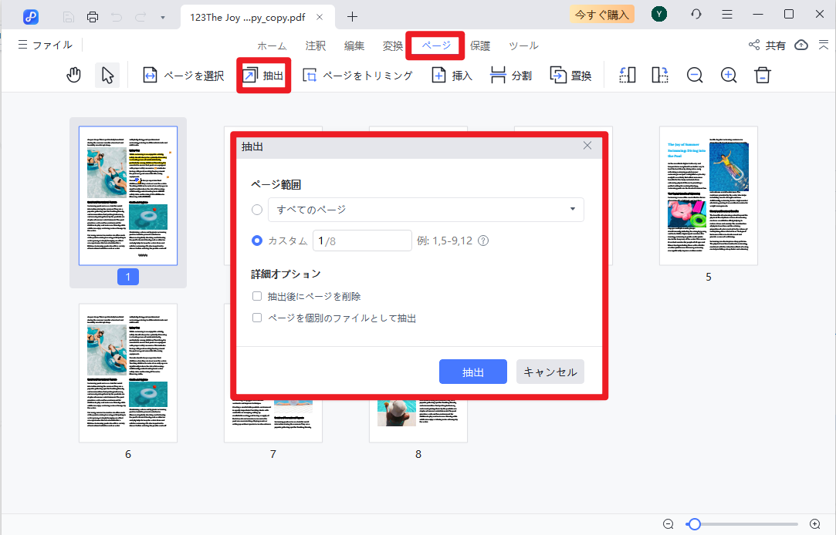Open the page range dropdown
Viewport: 836px width, 535px height.
(573, 209)
